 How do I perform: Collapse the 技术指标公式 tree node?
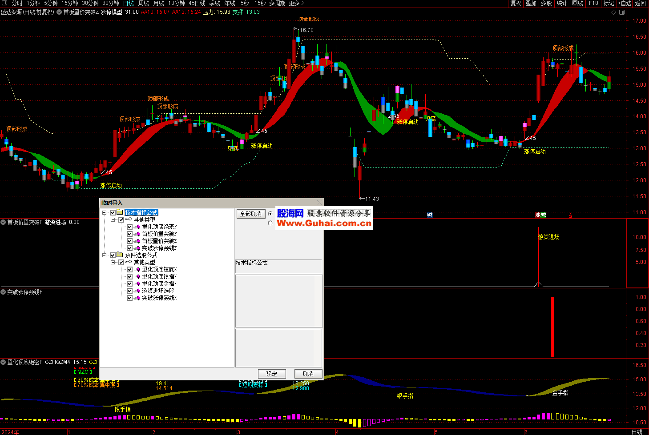tap(105, 212)
